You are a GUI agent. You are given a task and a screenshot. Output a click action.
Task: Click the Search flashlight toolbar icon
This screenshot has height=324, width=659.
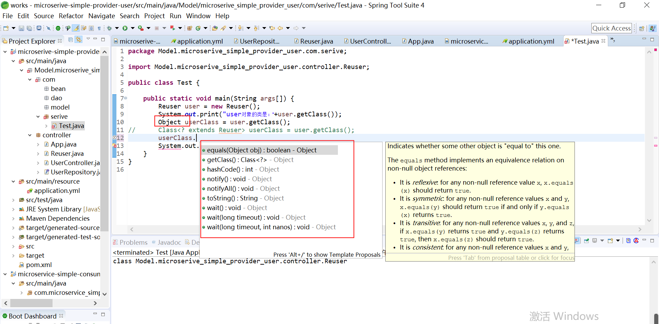(x=223, y=28)
